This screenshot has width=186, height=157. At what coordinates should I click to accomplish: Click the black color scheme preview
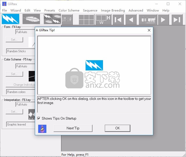[32, 76]
